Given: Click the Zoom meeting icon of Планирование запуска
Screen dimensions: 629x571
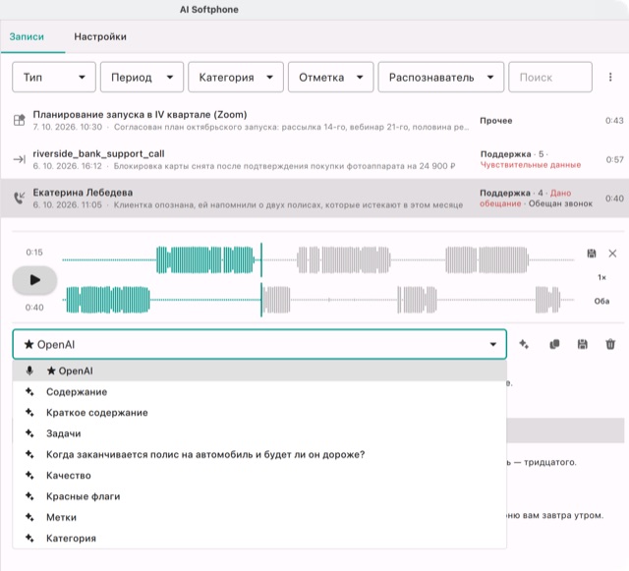Looking at the screenshot, I should 19,120.
